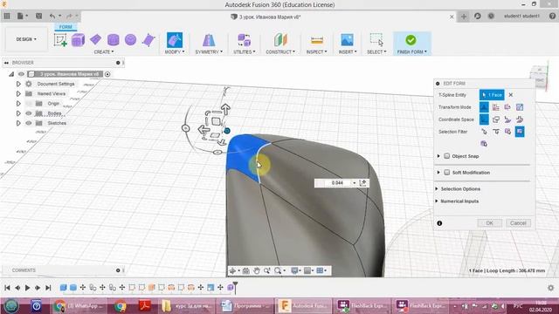Open timeline settings gear
The width and height of the screenshot is (559, 314).
(x=551, y=288)
